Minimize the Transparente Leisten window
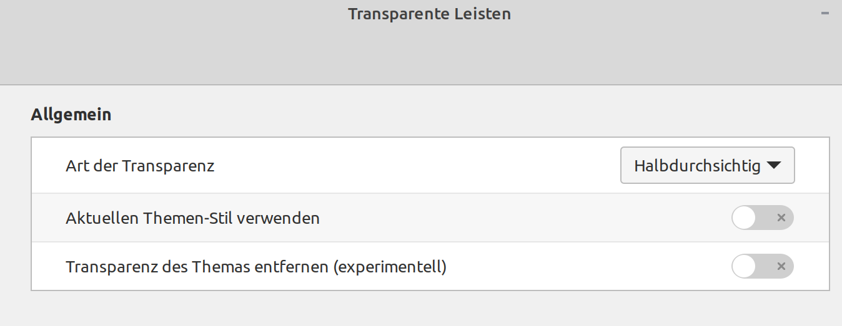This screenshot has height=326, width=842. (825, 13)
